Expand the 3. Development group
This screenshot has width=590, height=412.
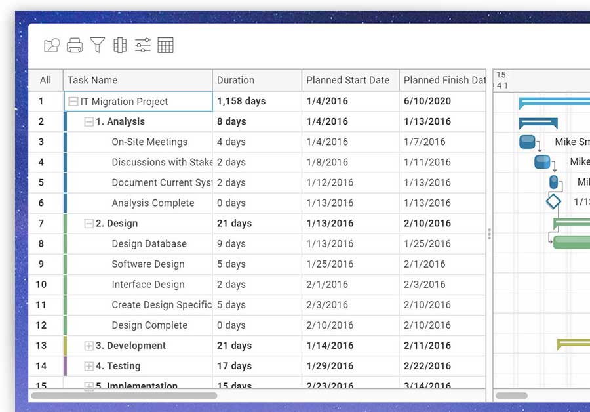click(x=88, y=346)
